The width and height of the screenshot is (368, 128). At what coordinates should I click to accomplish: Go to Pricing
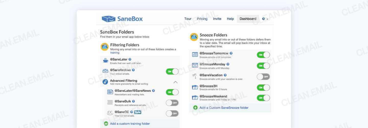202,19
